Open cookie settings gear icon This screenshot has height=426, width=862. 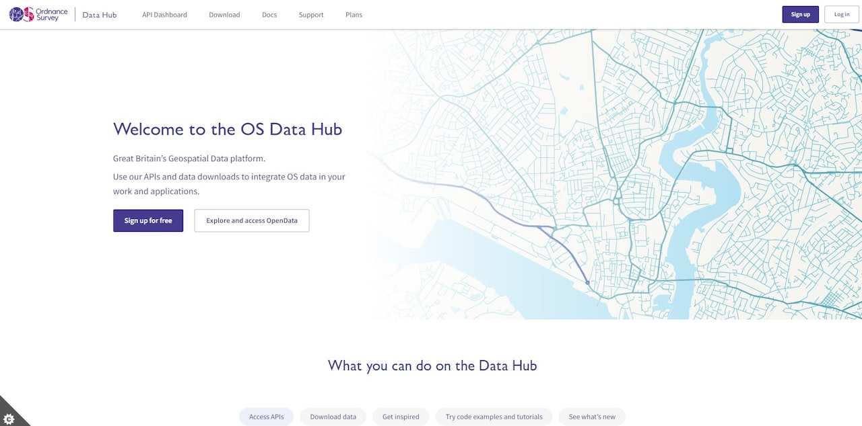9,418
